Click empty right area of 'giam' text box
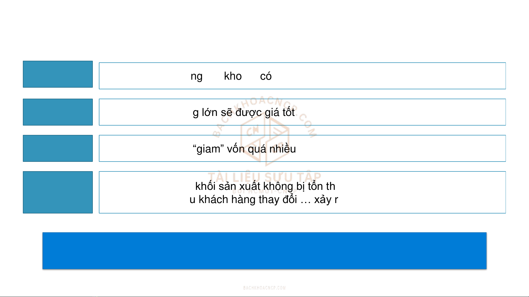This screenshot has width=529, height=297. click(413, 148)
